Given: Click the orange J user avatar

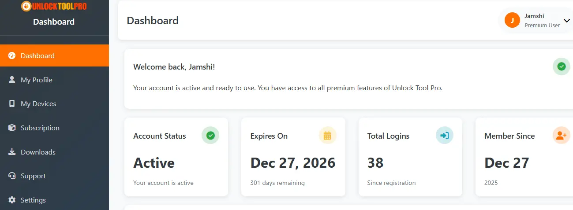Looking at the screenshot, I should 512,20.
